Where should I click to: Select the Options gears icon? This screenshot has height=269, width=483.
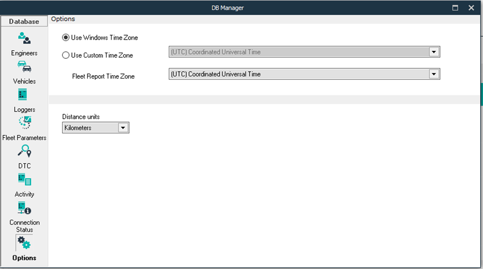pos(24,243)
